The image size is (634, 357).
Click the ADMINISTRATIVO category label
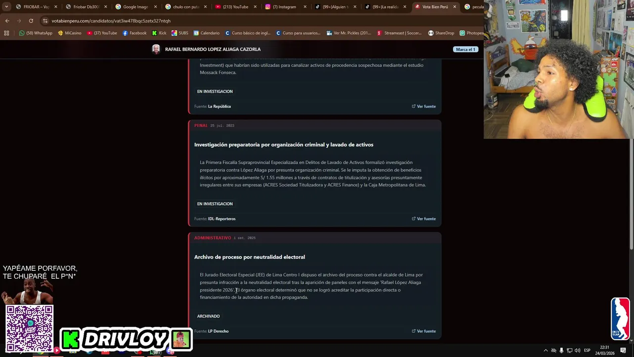pos(212,238)
